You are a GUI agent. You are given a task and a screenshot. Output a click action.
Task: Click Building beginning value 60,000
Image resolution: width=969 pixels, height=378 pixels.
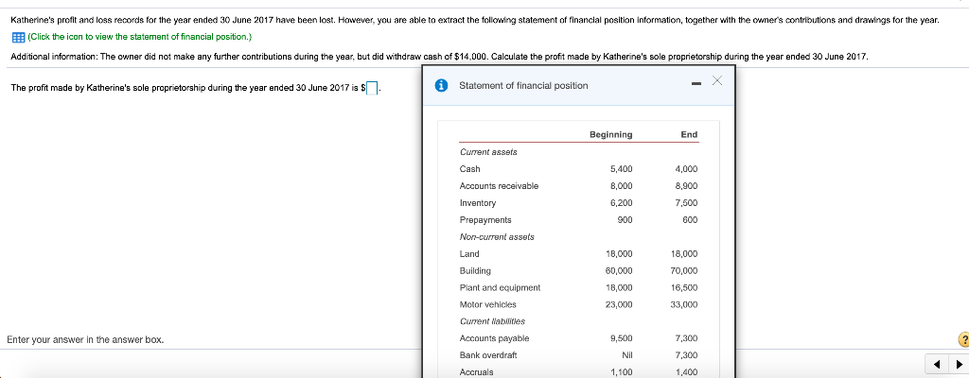[619, 270]
